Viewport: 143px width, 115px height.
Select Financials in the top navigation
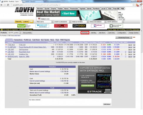click(x=74, y=9)
